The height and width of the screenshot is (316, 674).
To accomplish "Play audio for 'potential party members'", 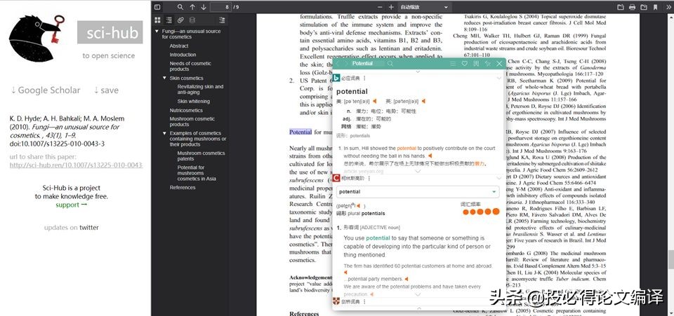I will pos(407,279).
